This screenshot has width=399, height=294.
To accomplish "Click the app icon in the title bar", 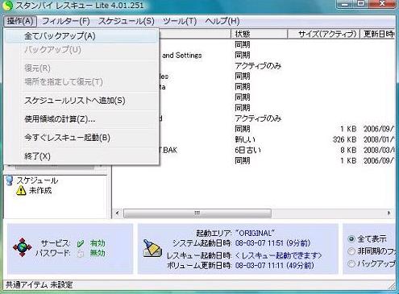I will pos(7,5).
